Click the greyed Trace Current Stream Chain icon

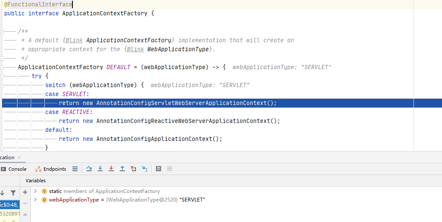[169, 169]
